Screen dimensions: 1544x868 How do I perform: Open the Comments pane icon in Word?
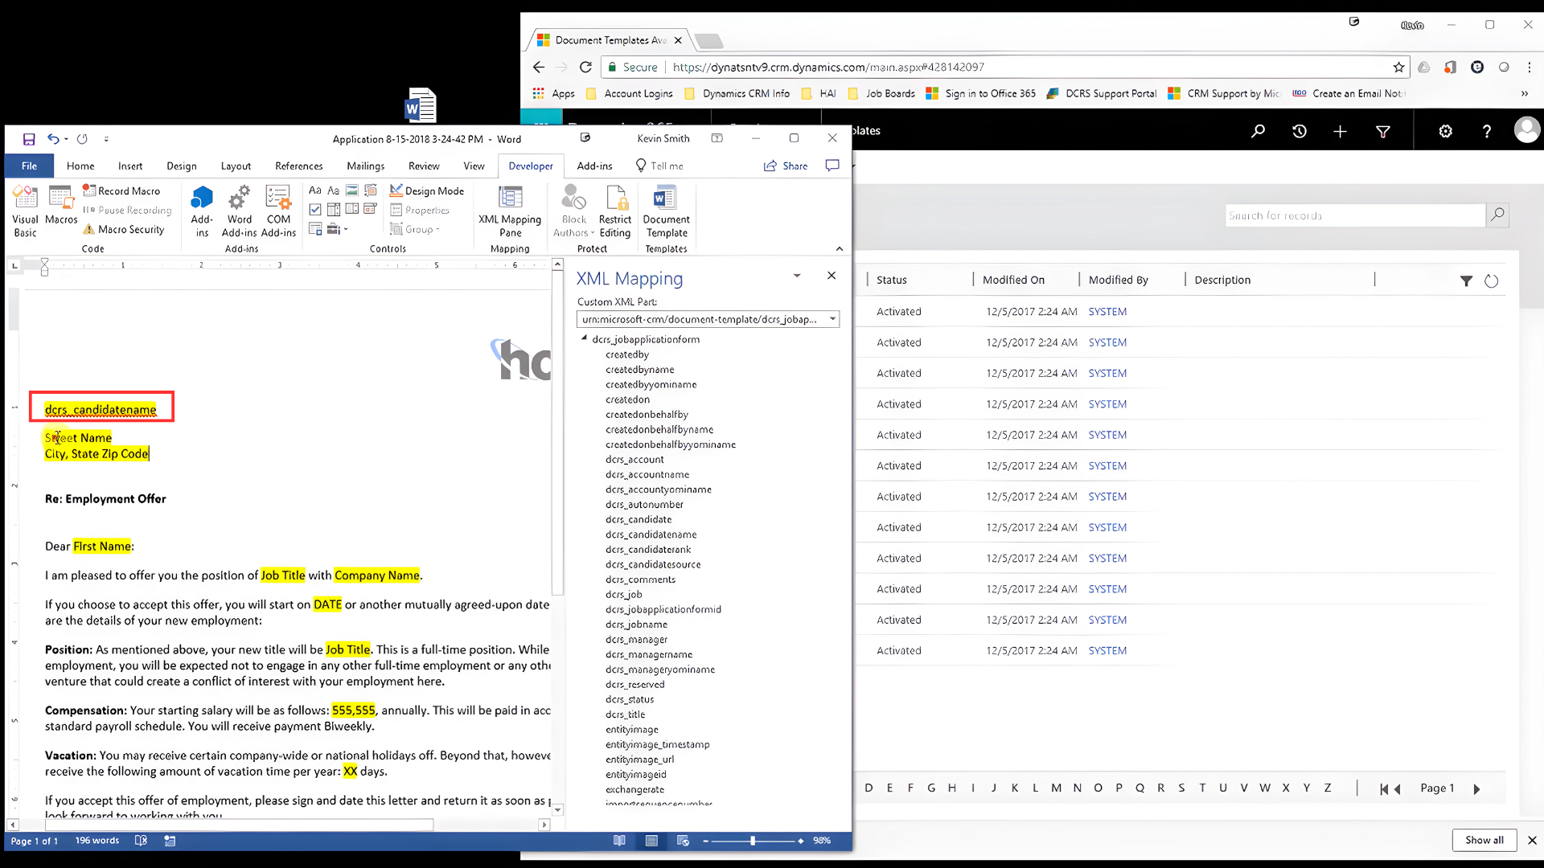[x=832, y=166]
